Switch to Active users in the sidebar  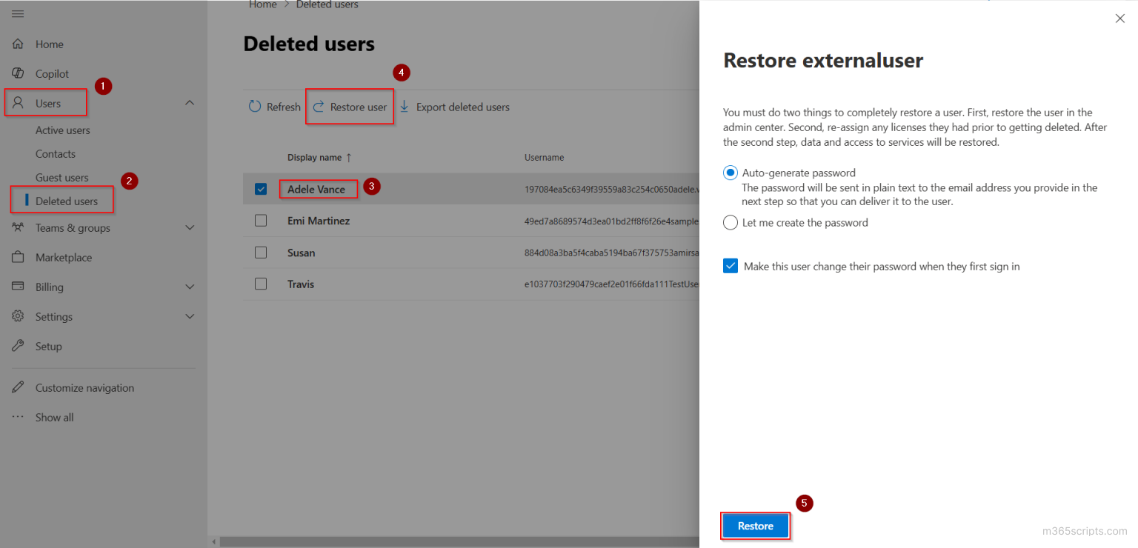pyautogui.click(x=63, y=130)
